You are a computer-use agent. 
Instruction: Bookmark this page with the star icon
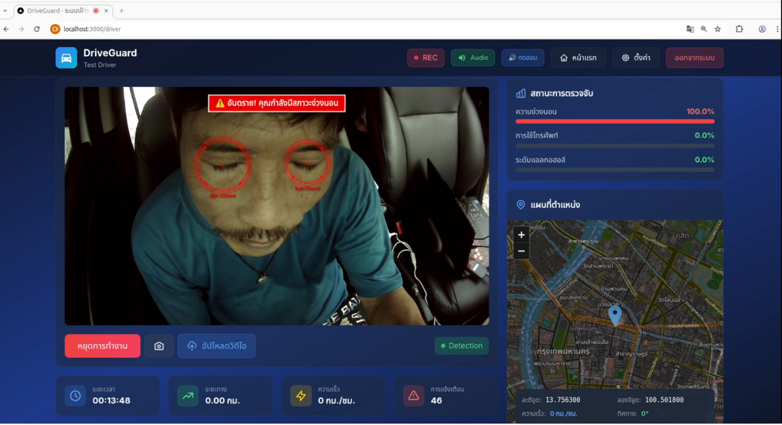[718, 29]
